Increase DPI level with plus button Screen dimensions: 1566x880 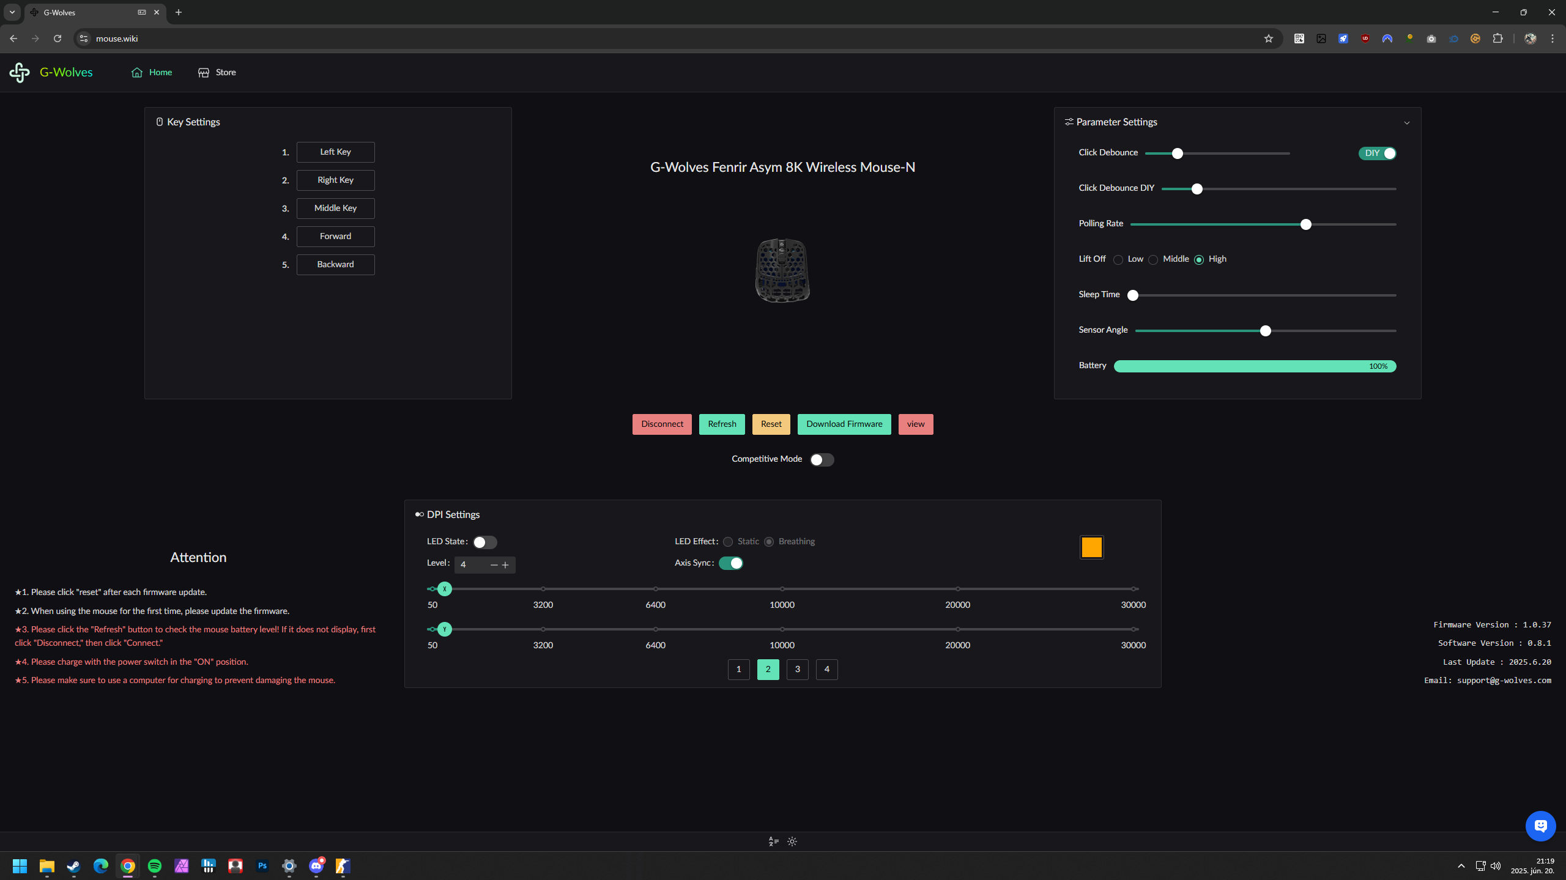click(x=505, y=565)
